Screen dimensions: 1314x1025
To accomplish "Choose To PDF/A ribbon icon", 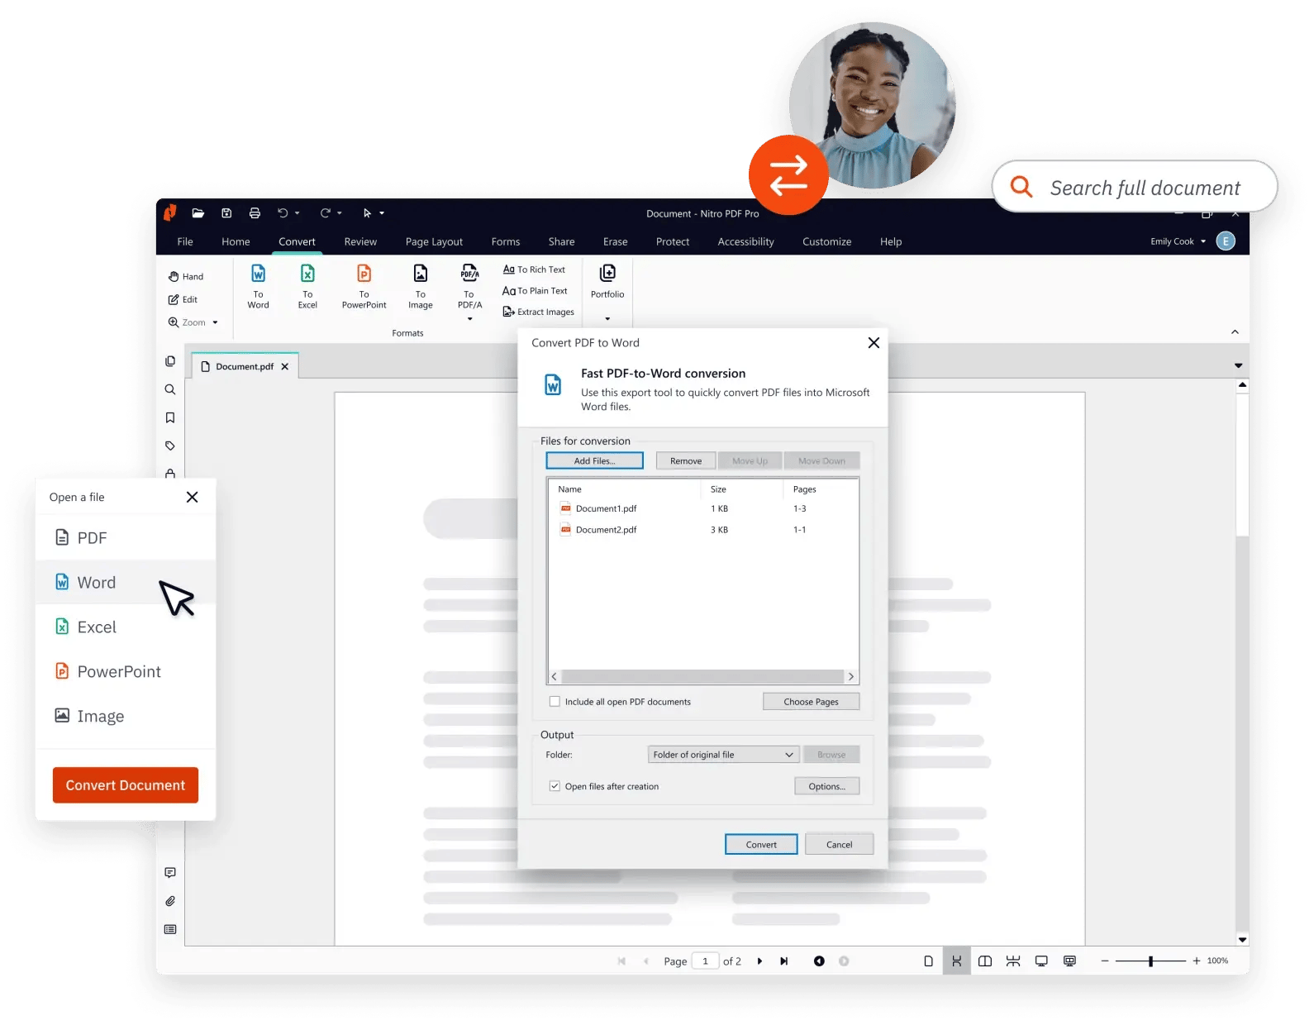I will tap(469, 287).
